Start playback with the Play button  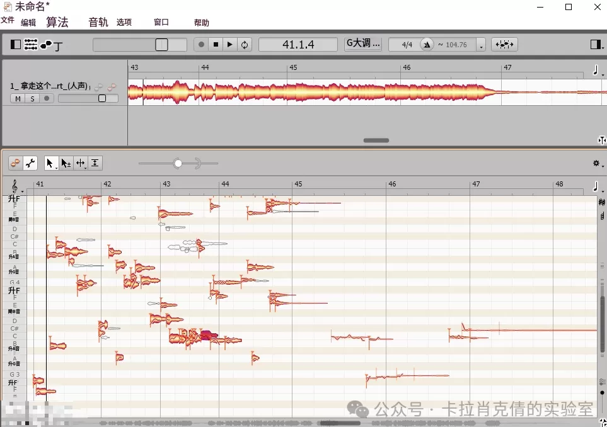(230, 45)
